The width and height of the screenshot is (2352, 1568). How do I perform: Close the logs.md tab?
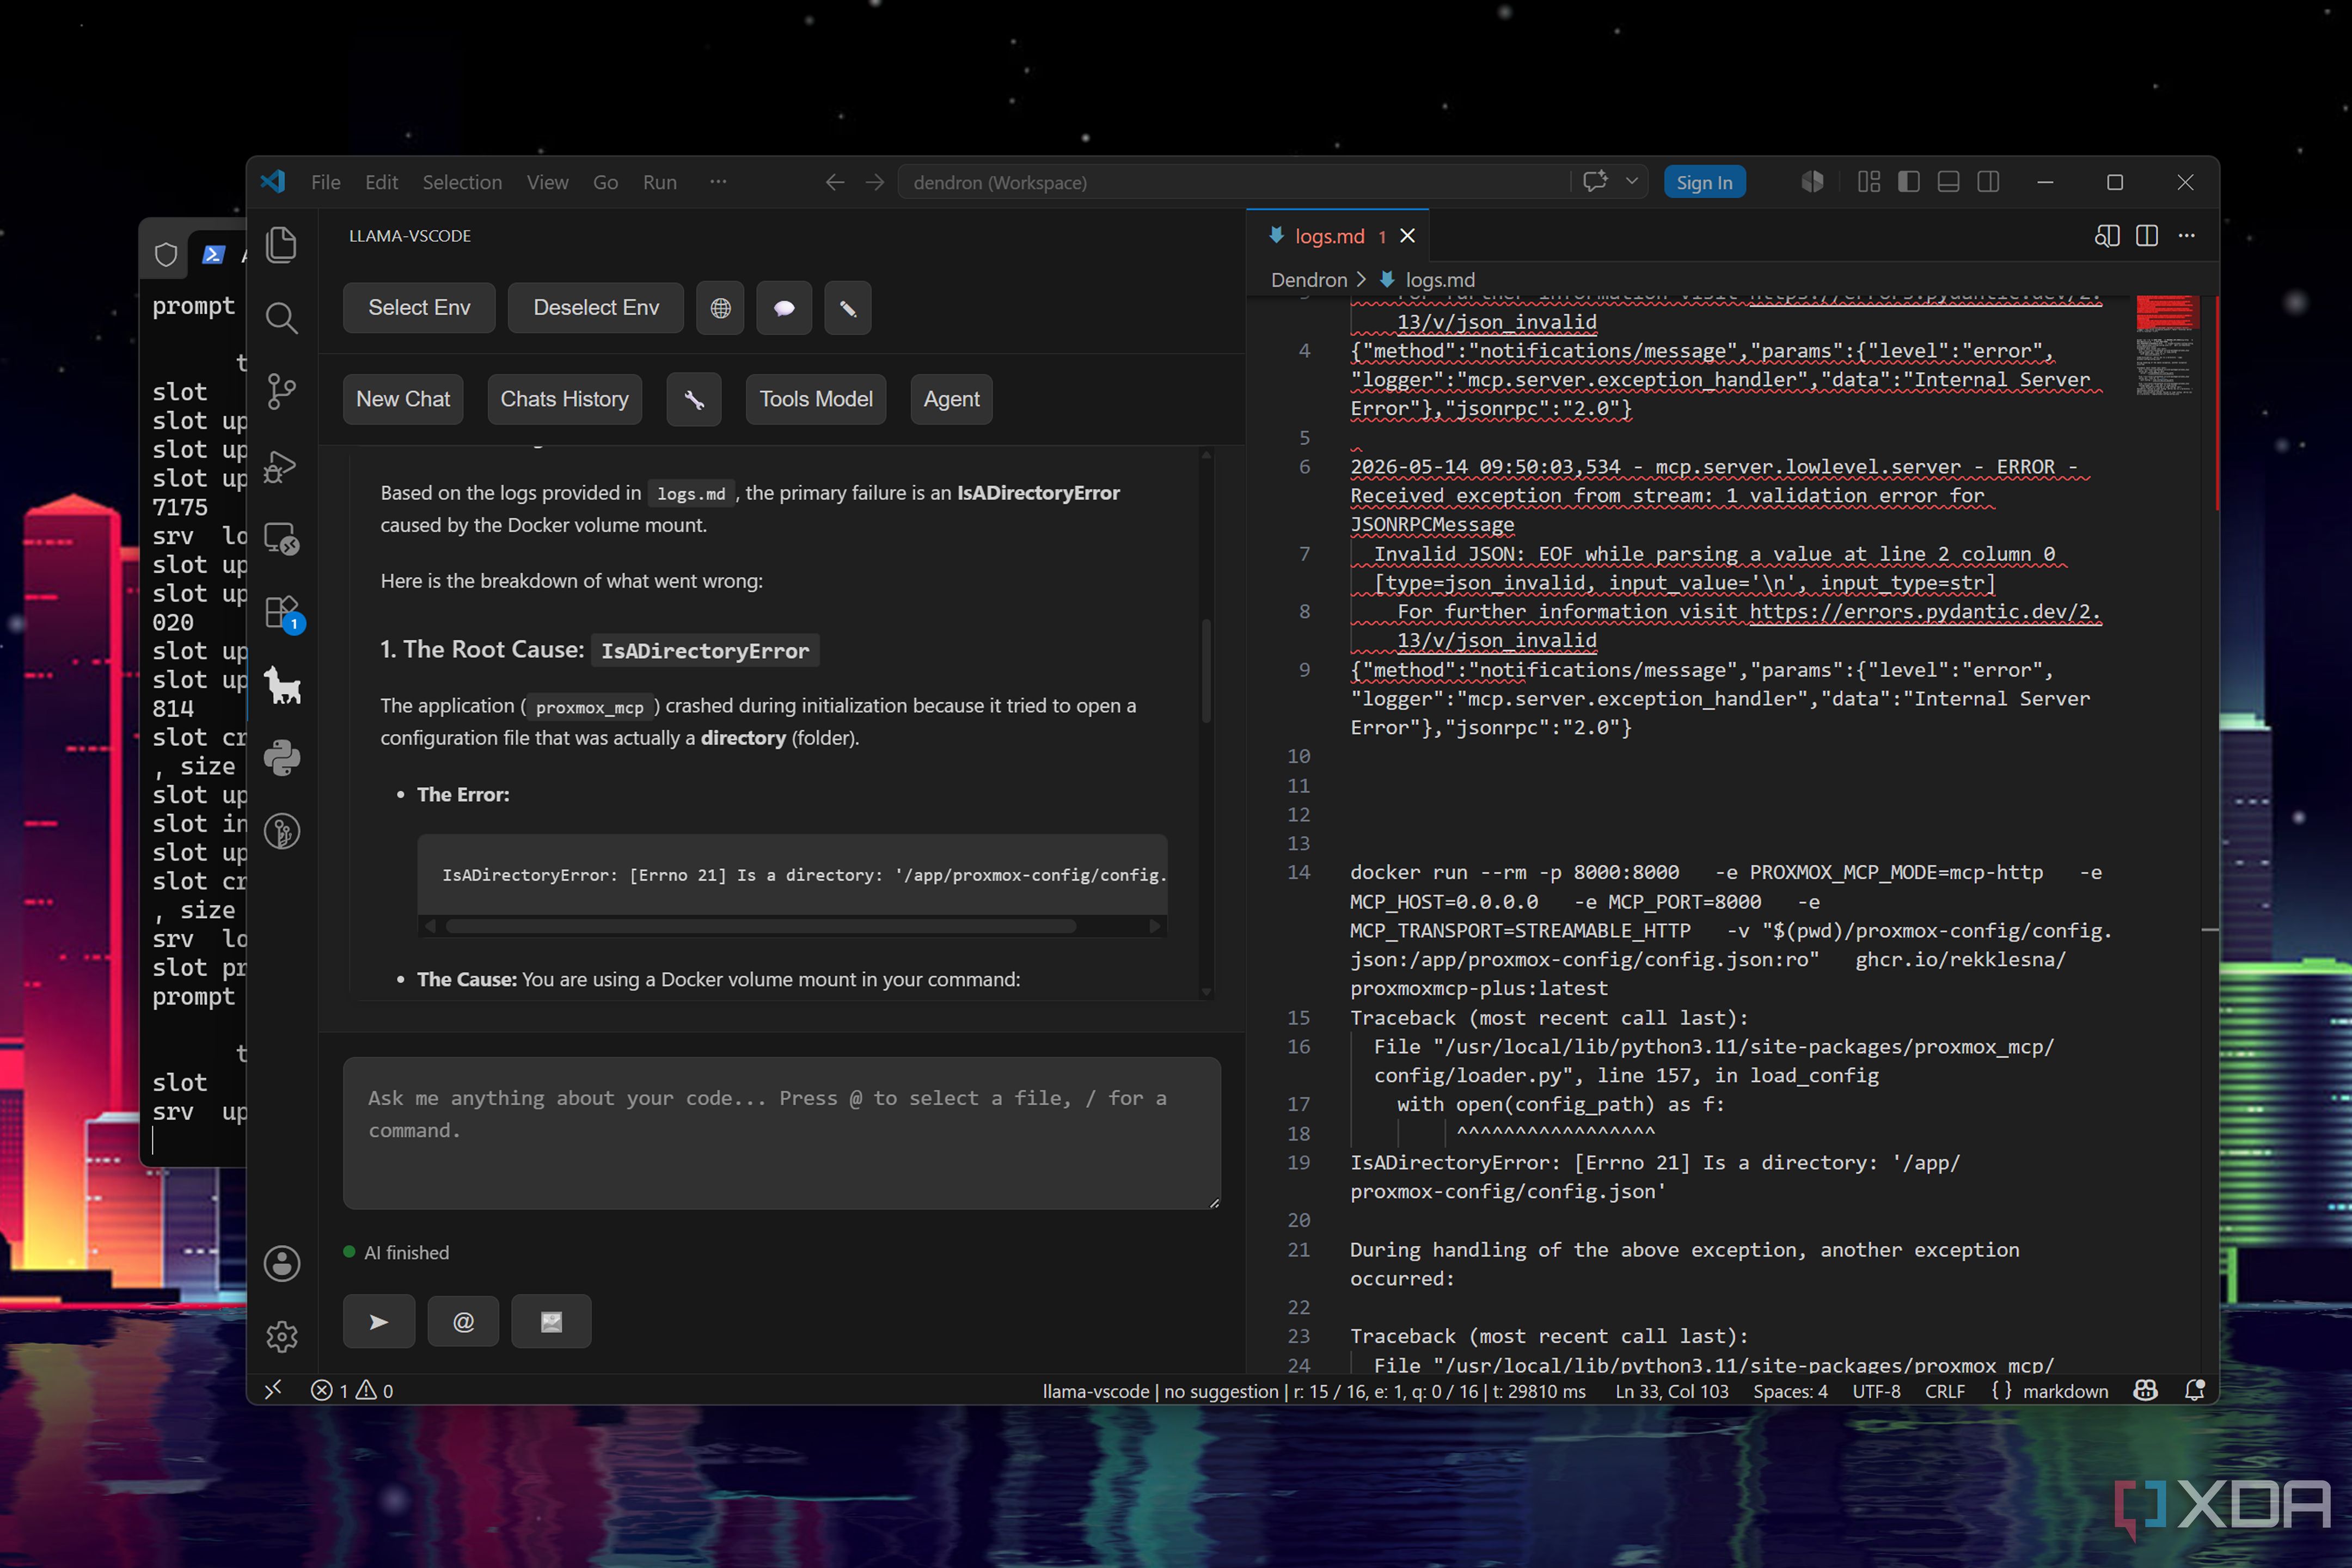tap(1408, 236)
